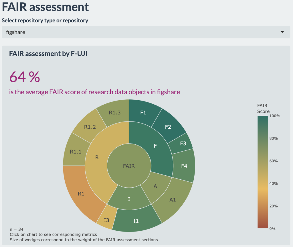Viewport: 293px width, 247px height.
Task: Open the figshare repository dropdown
Action: (143, 32)
